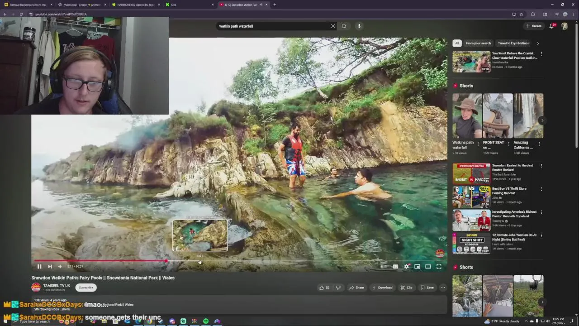Screen dimensions: 579x326
Task: Show more filter chips with arrow
Action: click(538, 43)
